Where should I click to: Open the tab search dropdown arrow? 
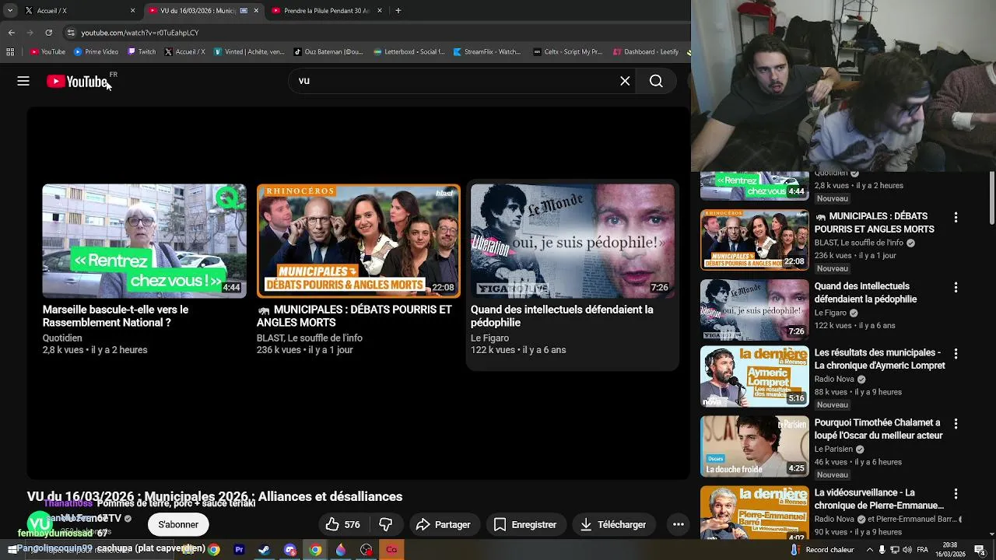click(x=9, y=11)
